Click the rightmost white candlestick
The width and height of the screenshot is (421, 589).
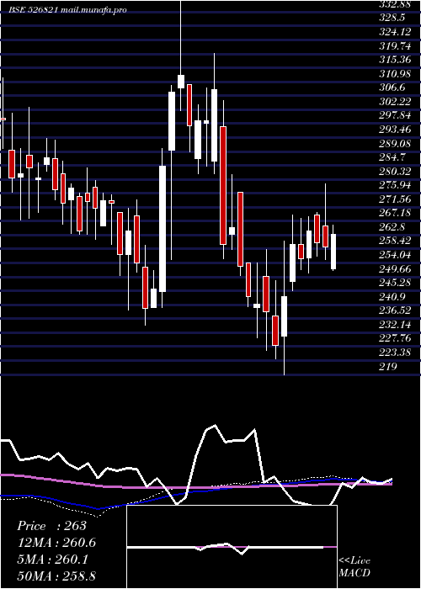[x=333, y=252]
